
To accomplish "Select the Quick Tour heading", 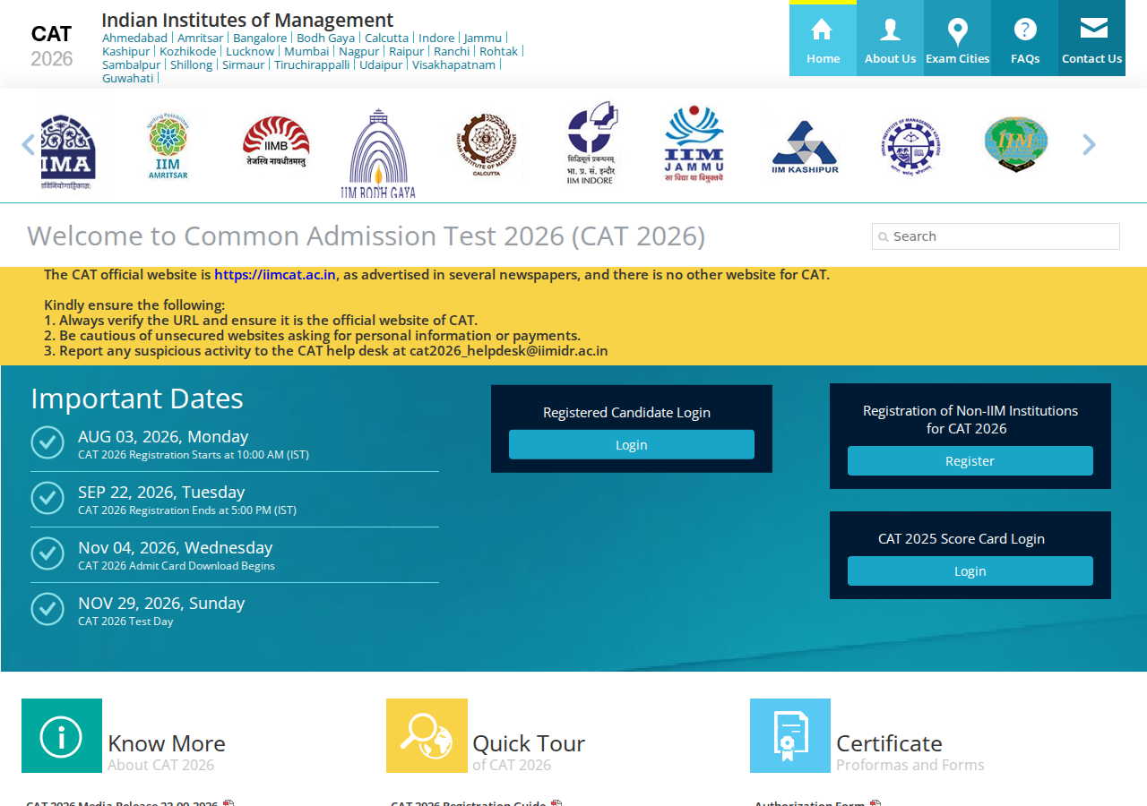I will [x=529, y=743].
